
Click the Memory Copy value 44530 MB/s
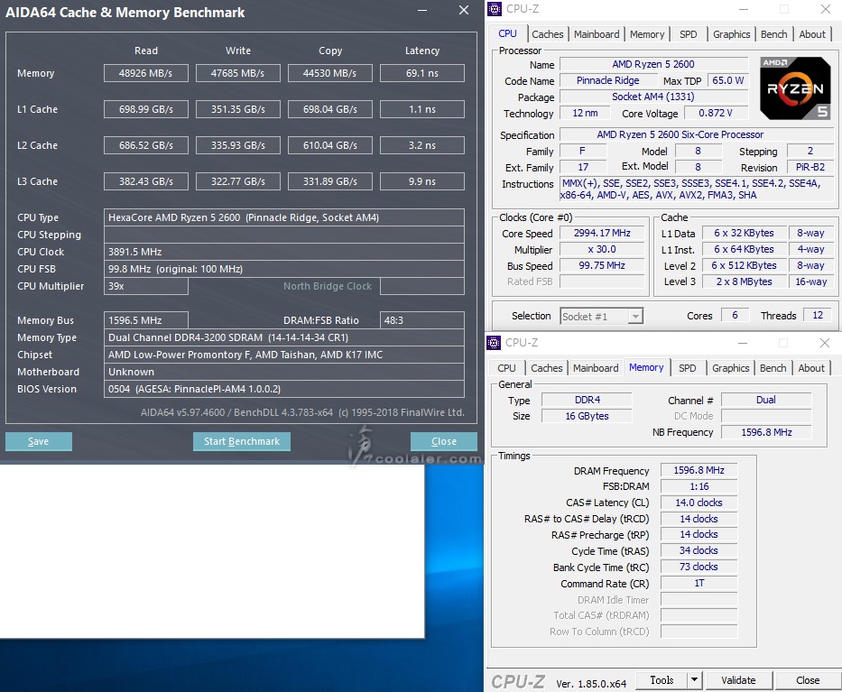330,74
